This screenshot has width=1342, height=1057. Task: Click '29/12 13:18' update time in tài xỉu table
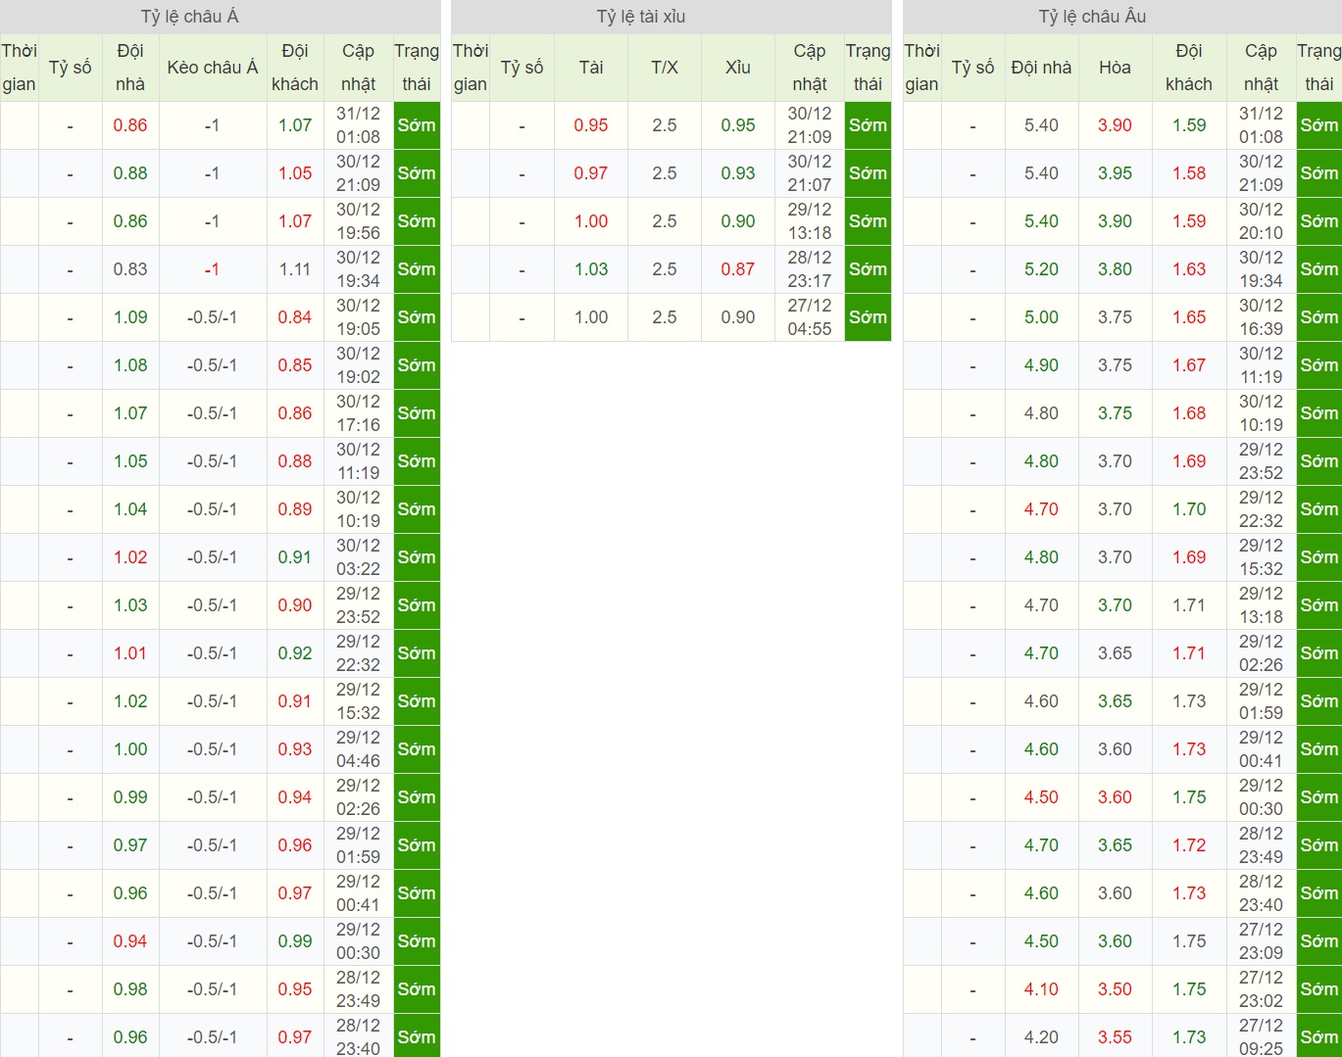810,221
